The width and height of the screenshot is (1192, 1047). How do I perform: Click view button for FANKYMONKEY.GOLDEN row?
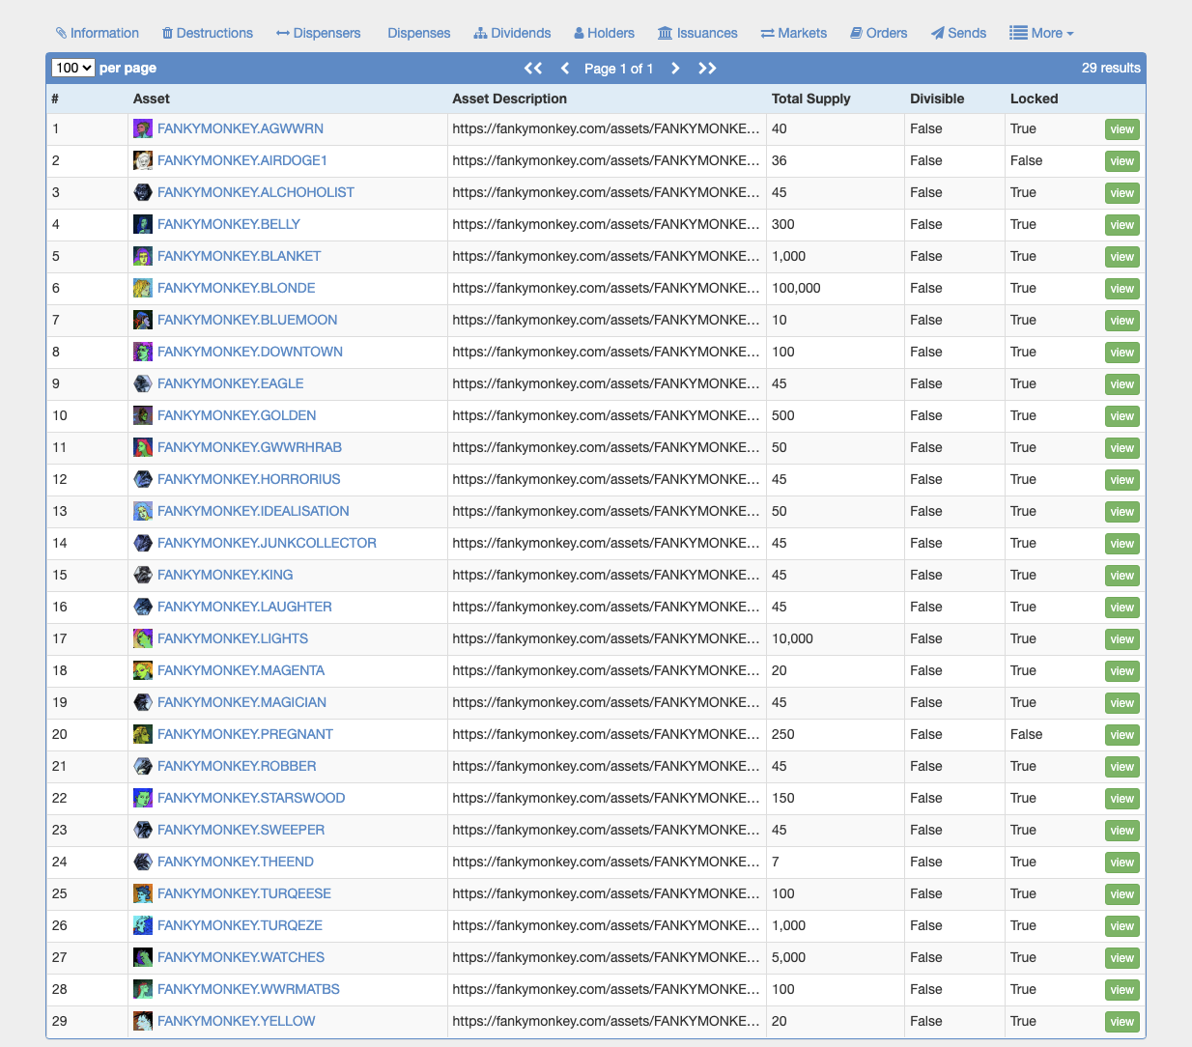coord(1121,417)
